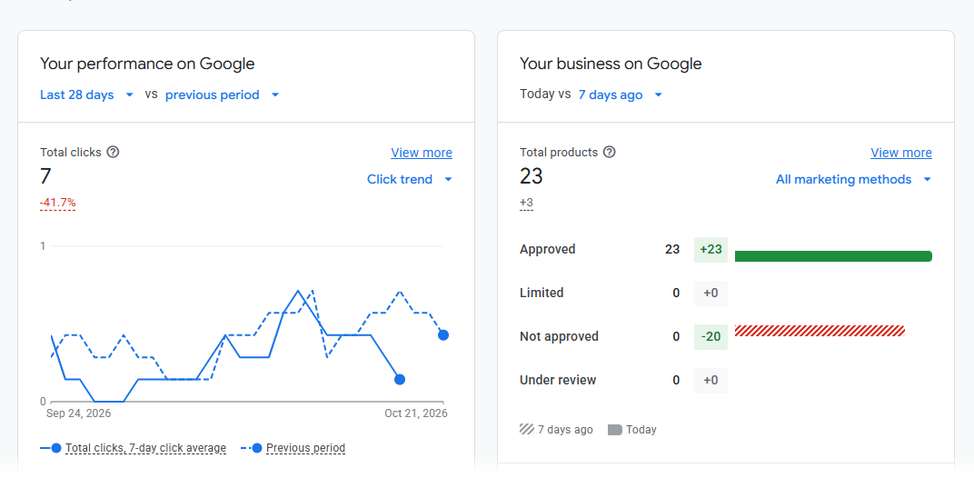The height and width of the screenshot is (498, 974).
Task: Select the Limited row label
Action: [542, 294]
